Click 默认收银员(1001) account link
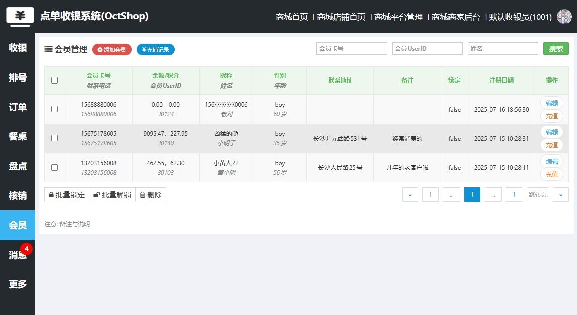 521,17
